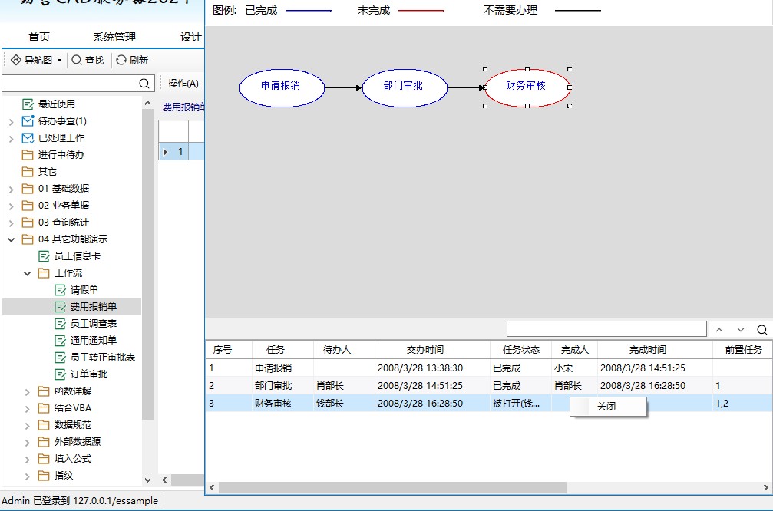The image size is (773, 511).
Task: Click the 查找 search toolbar icon
Action: (77, 60)
